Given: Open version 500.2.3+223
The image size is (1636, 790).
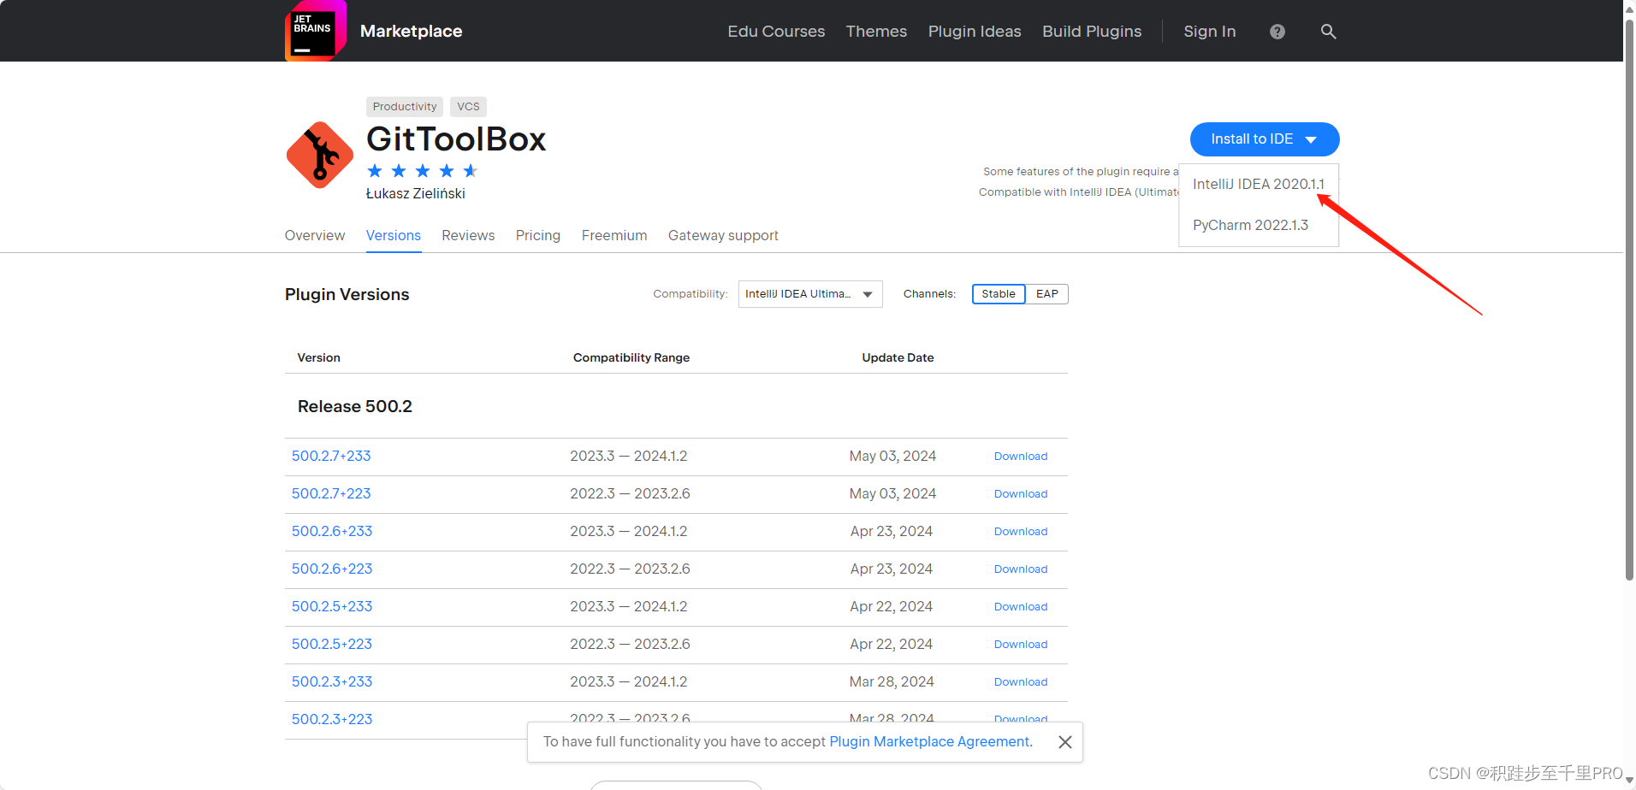Looking at the screenshot, I should click(332, 720).
